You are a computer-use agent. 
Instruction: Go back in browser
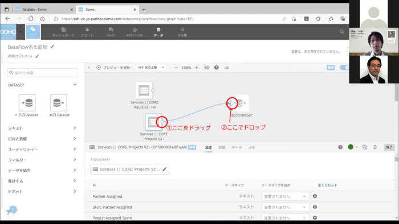(x=7, y=19)
